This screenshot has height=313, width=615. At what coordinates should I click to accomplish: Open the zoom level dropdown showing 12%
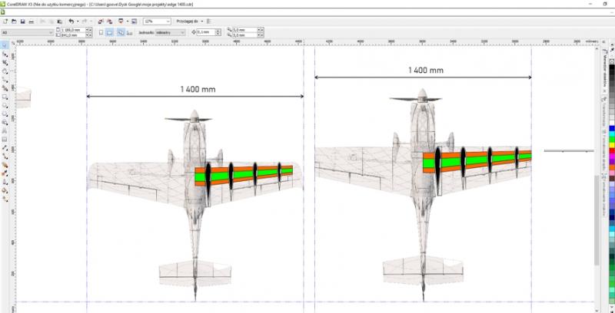tap(157, 21)
